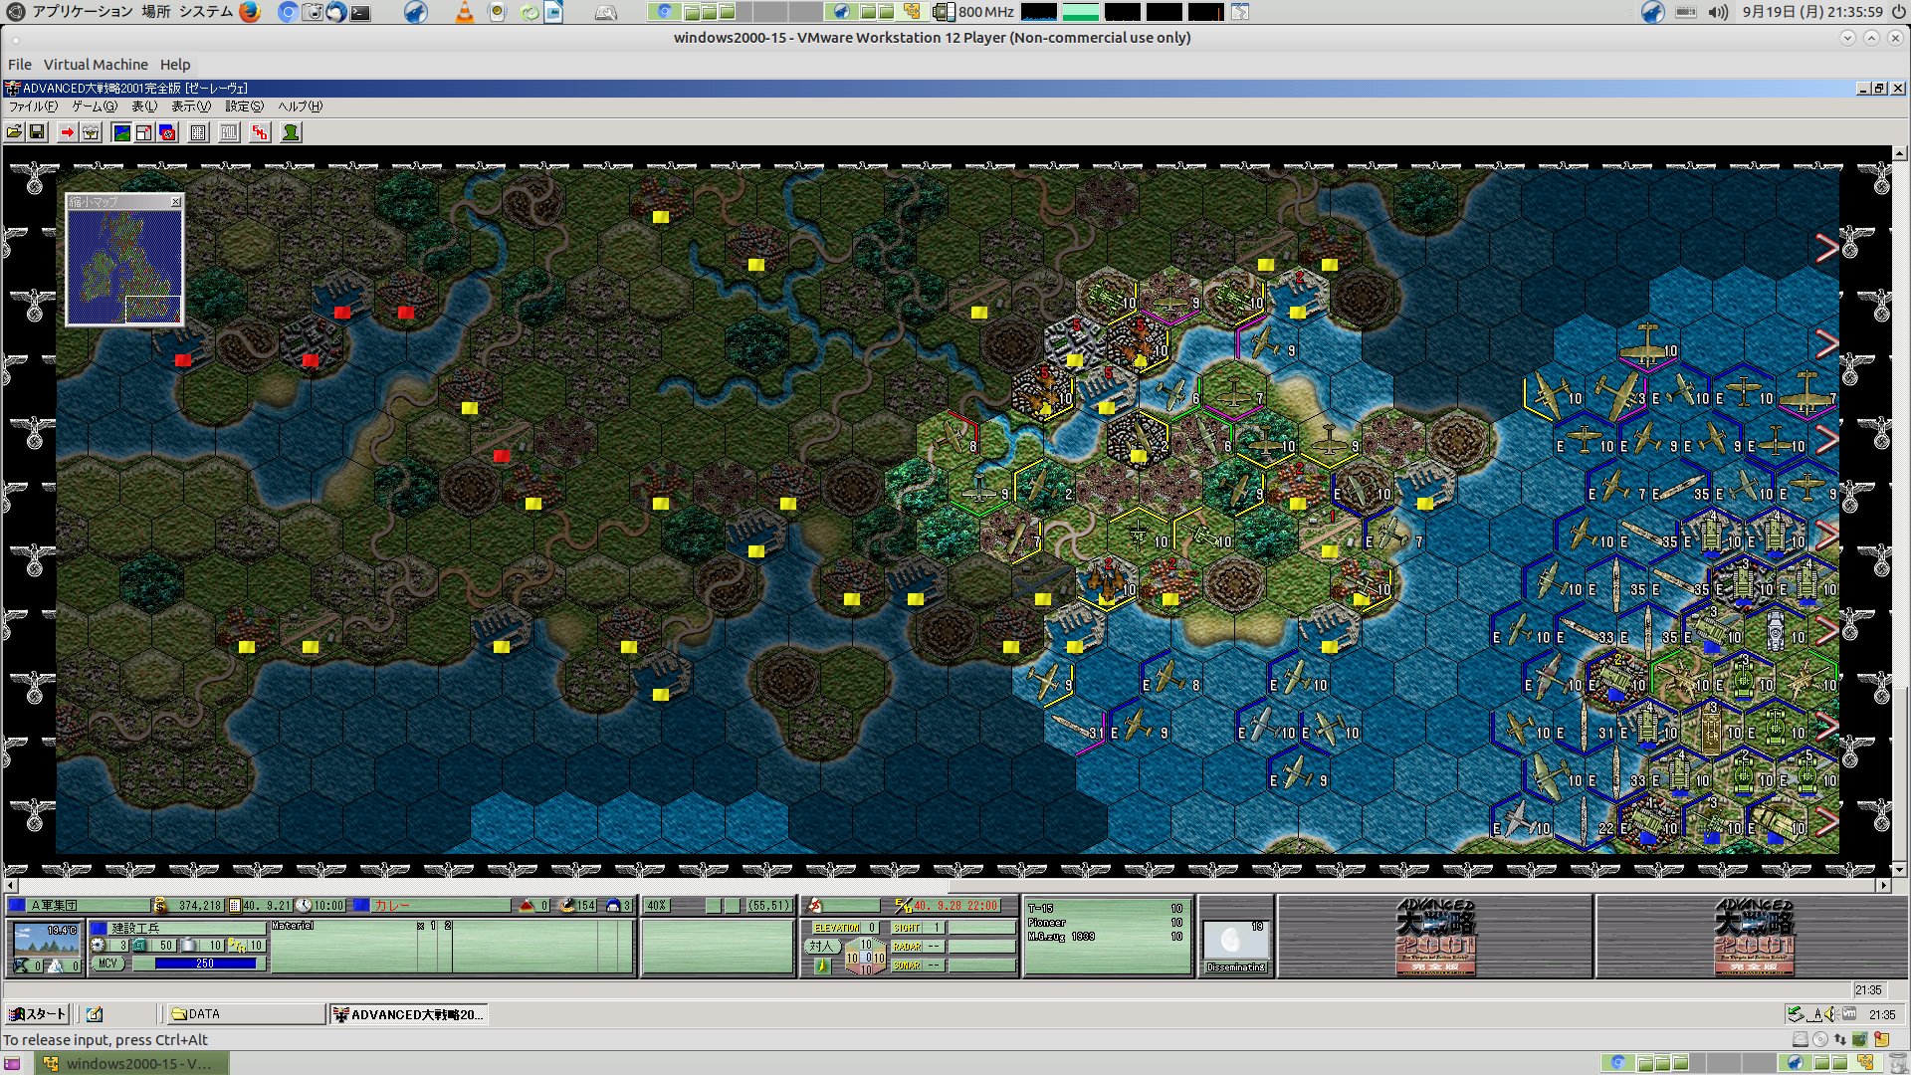Open the ファイル(F) menu

pyautogui.click(x=33, y=107)
